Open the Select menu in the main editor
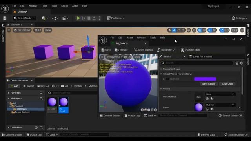 click(x=64, y=6)
